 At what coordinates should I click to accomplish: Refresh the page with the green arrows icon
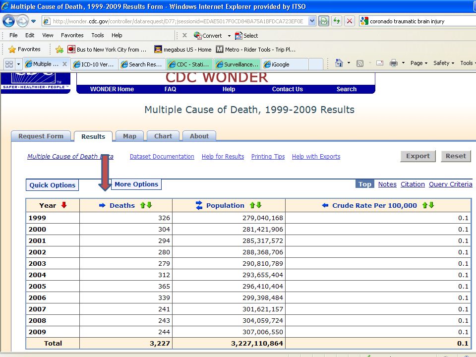336,21
